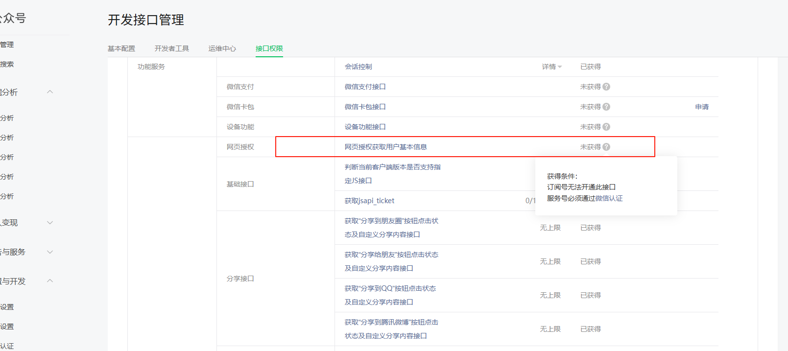Click the 分享到朋友圈 share interface name
The image size is (788, 351).
[392, 228]
